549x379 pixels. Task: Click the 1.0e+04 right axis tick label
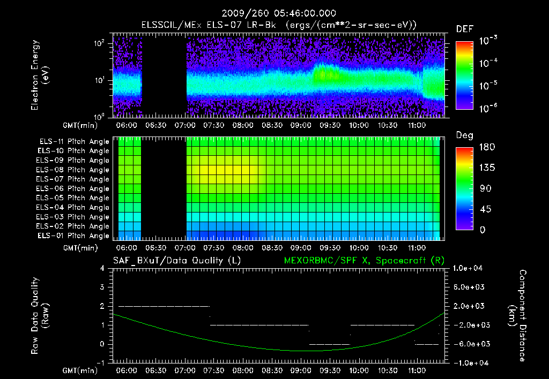click(468, 269)
